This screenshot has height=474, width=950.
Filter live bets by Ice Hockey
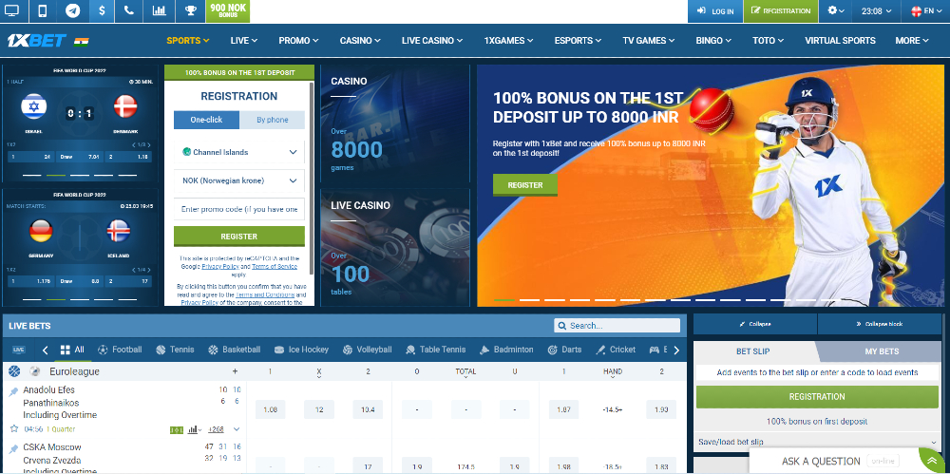(x=301, y=350)
